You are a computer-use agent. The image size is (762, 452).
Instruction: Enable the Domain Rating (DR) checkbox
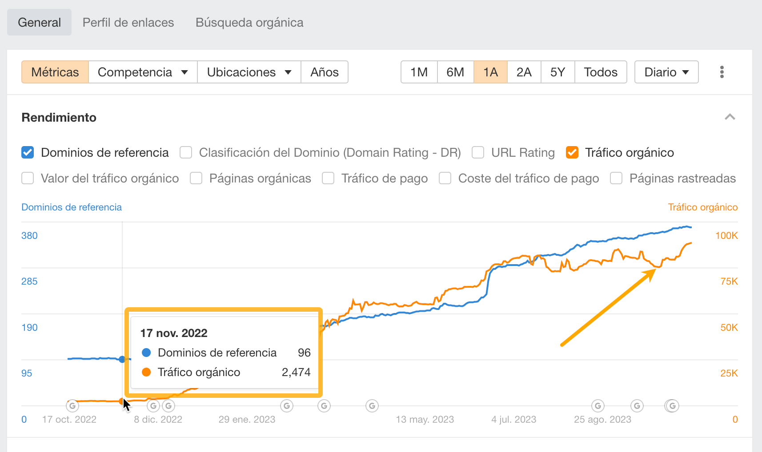coord(185,152)
